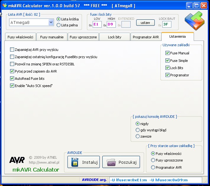Enable Zapamiętaj ostatnią konfigurację FuseBits checkbox
This screenshot has width=210, height=186.
(12, 57)
